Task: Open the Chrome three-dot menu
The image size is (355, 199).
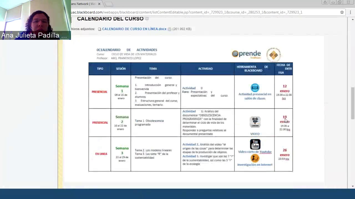Action: (x=350, y=12)
